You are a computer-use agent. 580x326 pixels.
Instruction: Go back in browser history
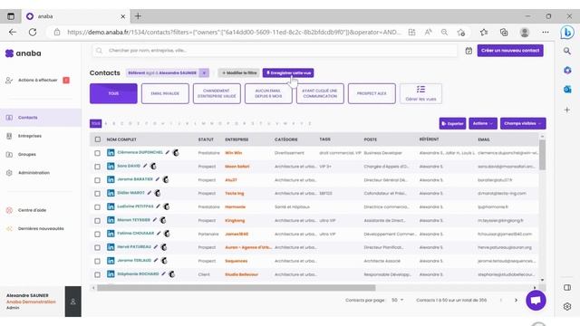coord(13,33)
